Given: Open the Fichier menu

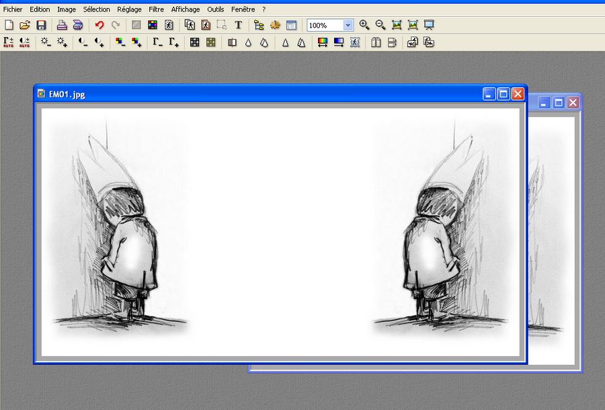Looking at the screenshot, I should (13, 9).
